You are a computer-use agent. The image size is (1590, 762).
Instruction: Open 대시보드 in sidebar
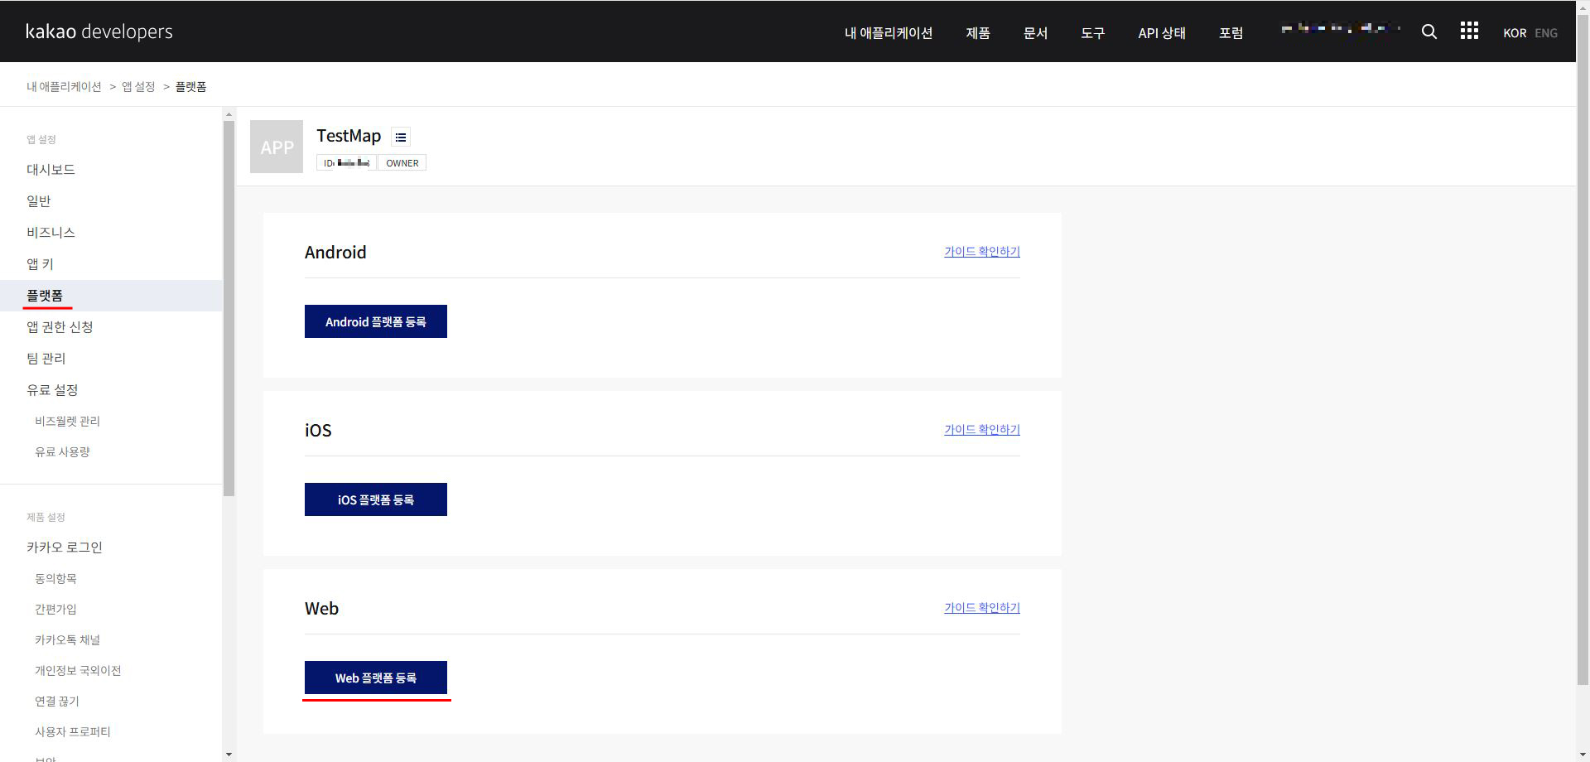click(x=51, y=169)
